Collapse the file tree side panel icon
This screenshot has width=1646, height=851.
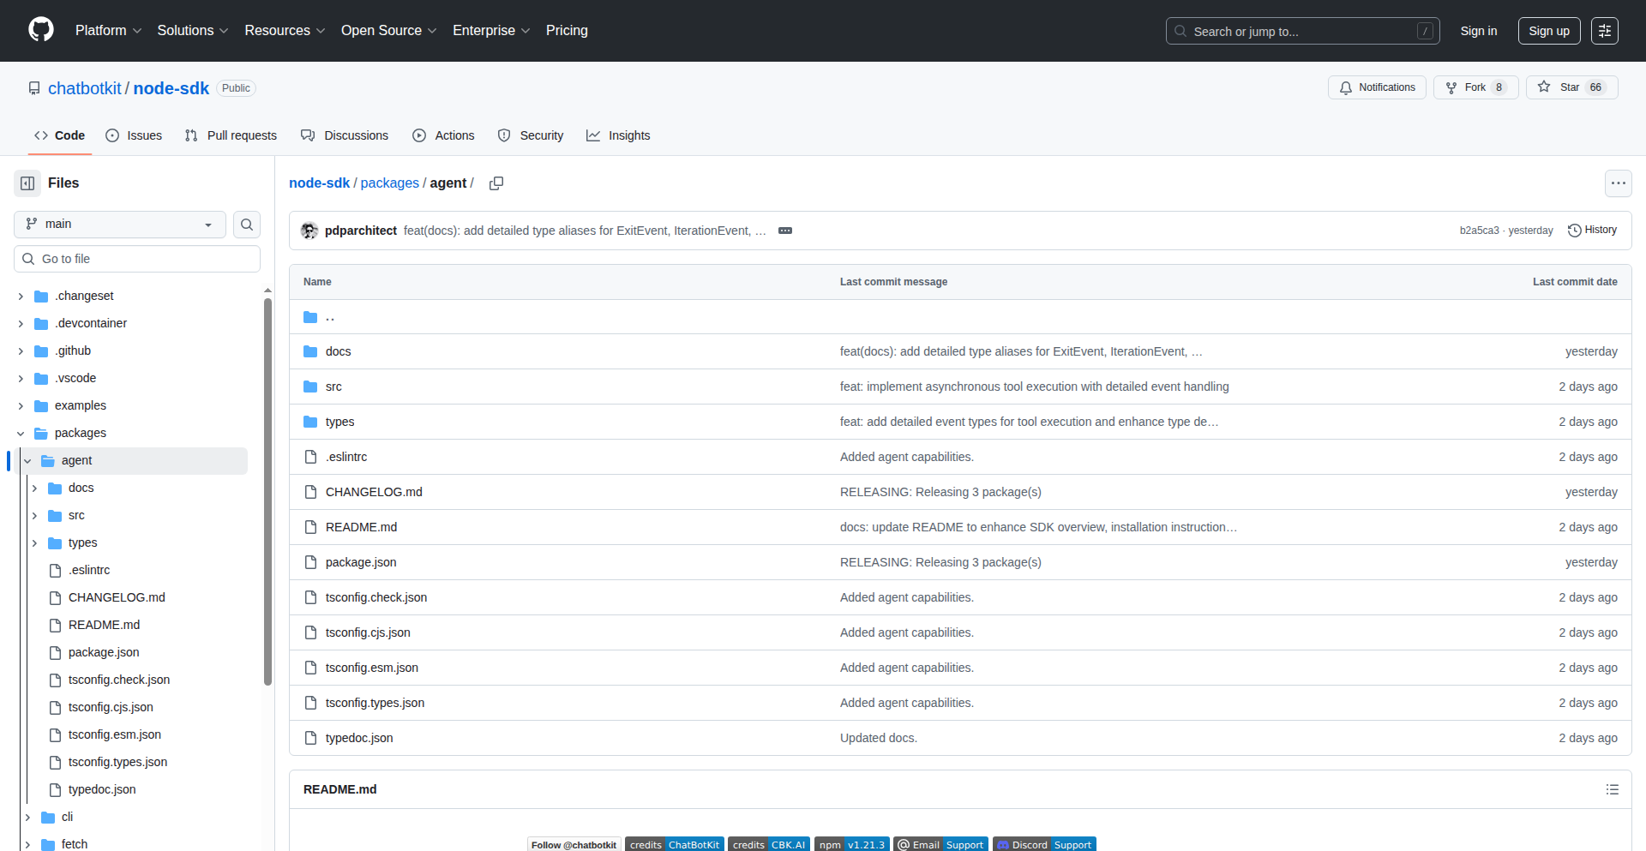point(27,183)
